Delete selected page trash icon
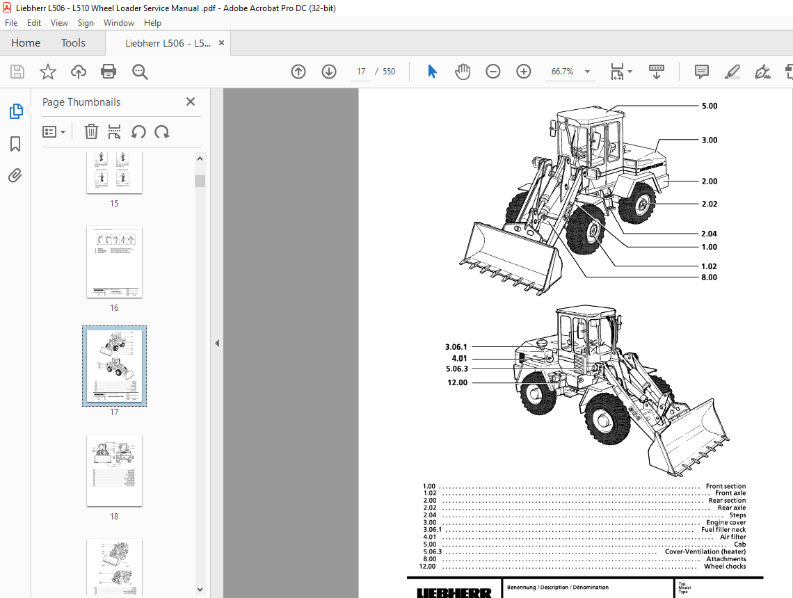The width and height of the screenshot is (793, 598). pos(91,132)
